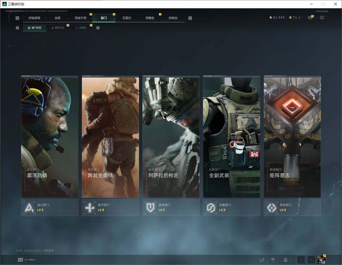Click the player avatar portrait
This screenshot has width=342, height=265.
point(321,260)
